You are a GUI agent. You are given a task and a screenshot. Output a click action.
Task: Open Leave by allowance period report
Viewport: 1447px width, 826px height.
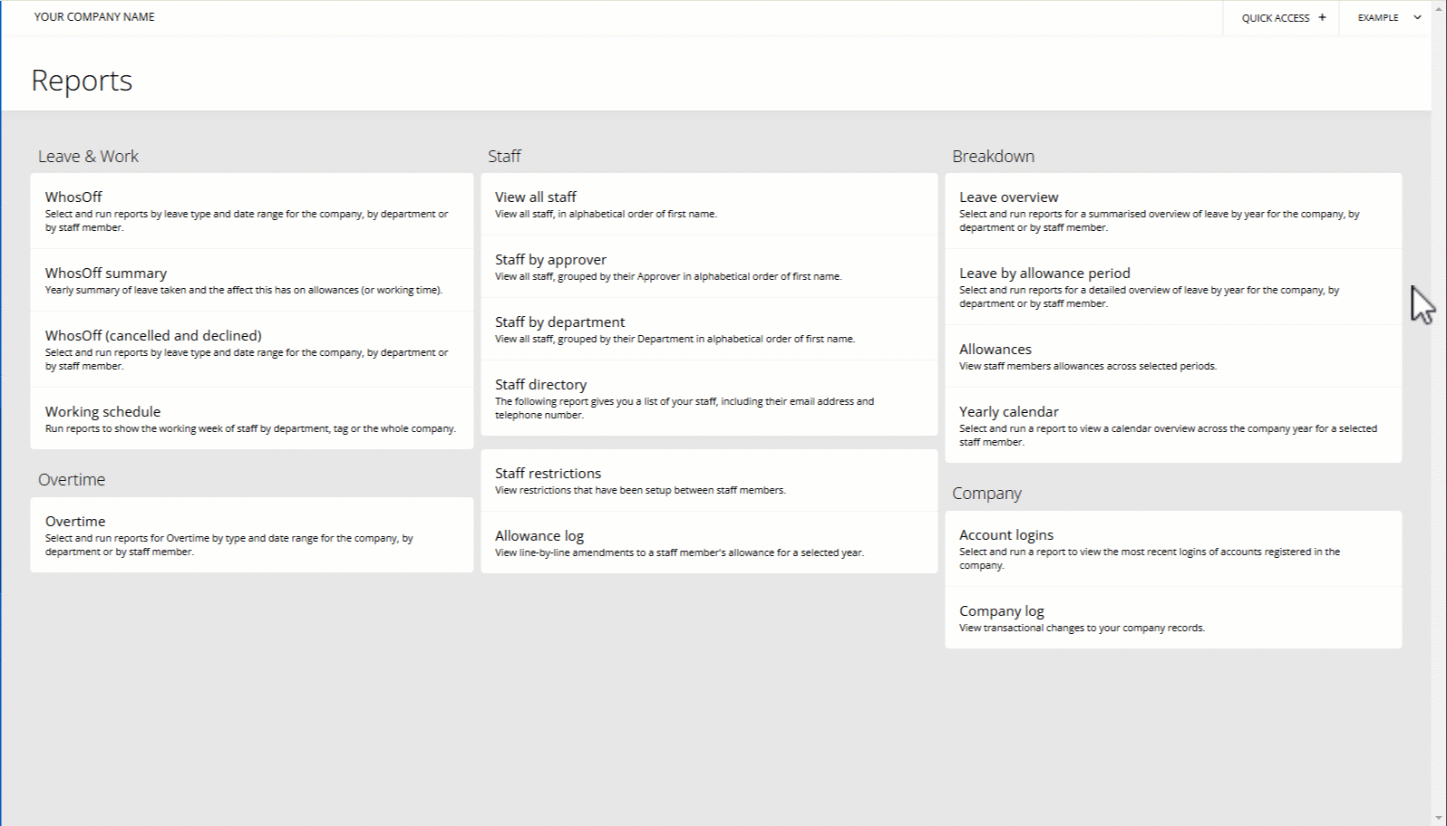(1173, 287)
